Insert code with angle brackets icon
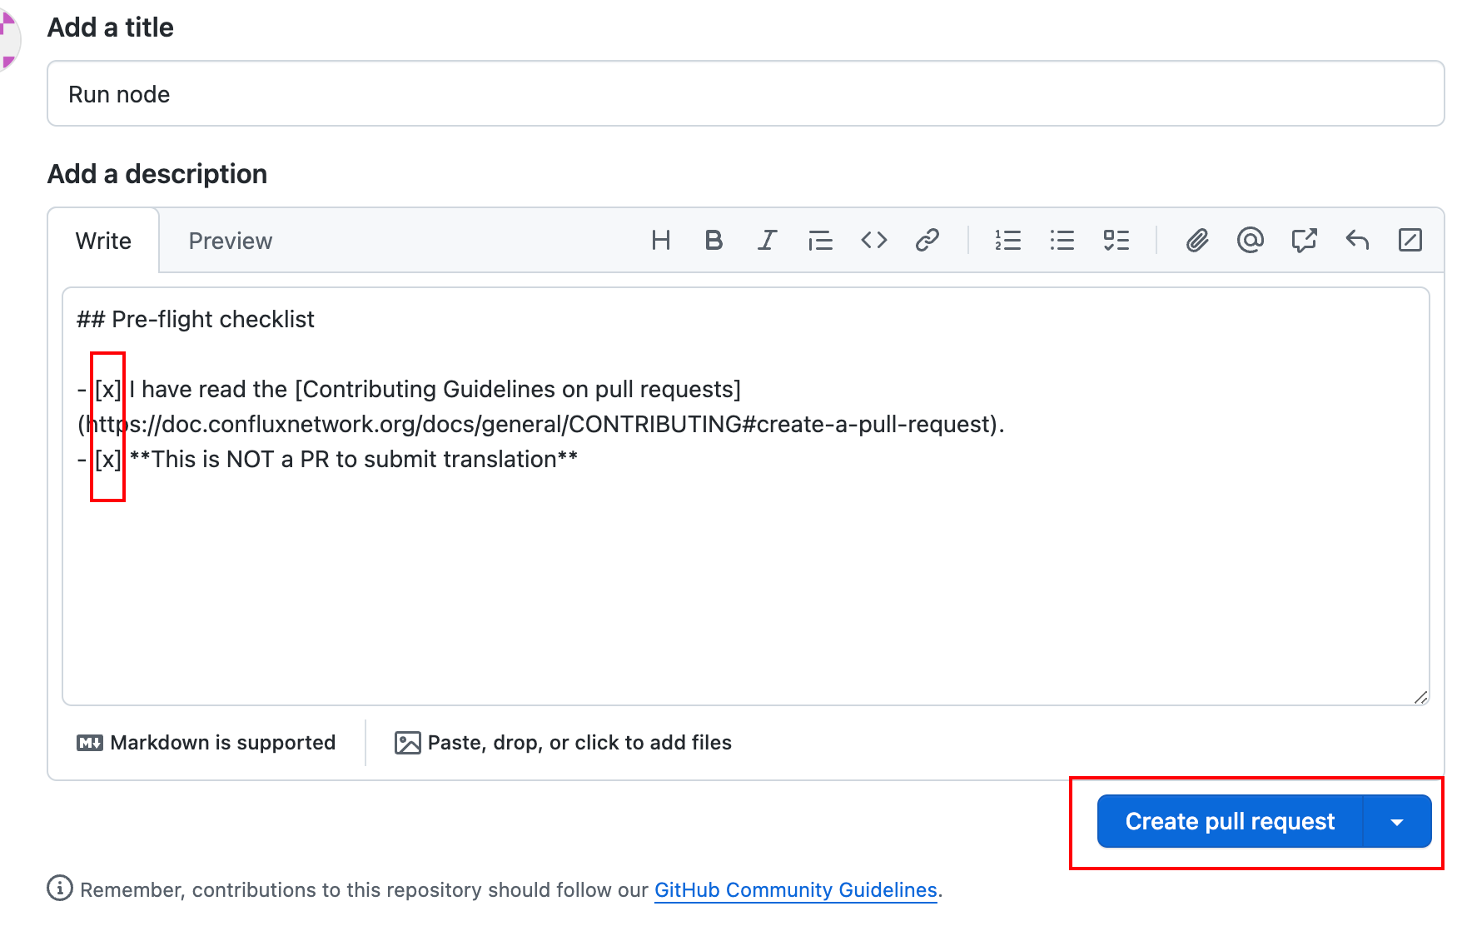Screen dimensions: 1462x946 [873, 241]
